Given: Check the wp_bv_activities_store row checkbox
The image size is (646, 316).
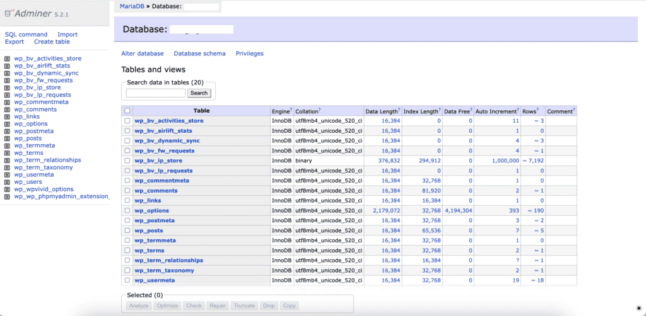Looking at the screenshot, I should pyautogui.click(x=127, y=121).
